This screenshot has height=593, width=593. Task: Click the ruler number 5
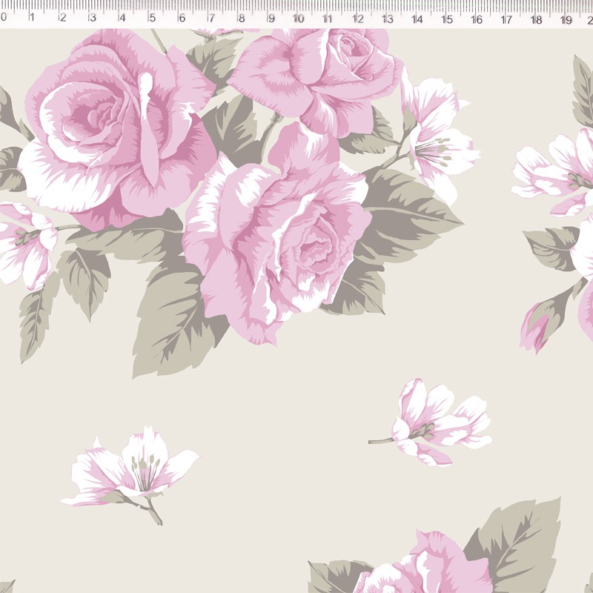pyautogui.click(x=152, y=17)
